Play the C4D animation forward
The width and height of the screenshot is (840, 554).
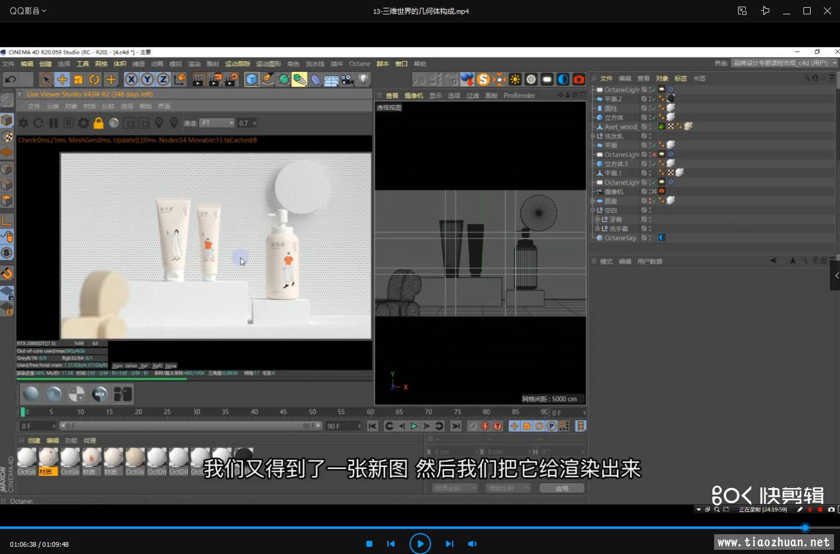point(414,426)
